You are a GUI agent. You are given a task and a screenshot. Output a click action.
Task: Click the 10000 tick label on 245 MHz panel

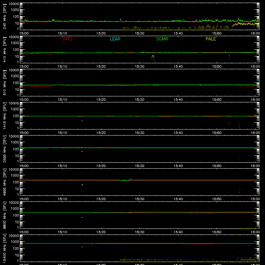14,4
